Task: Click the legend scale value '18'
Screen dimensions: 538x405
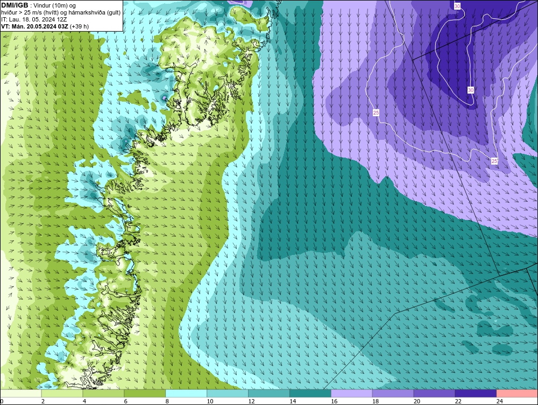Action: [376, 401]
